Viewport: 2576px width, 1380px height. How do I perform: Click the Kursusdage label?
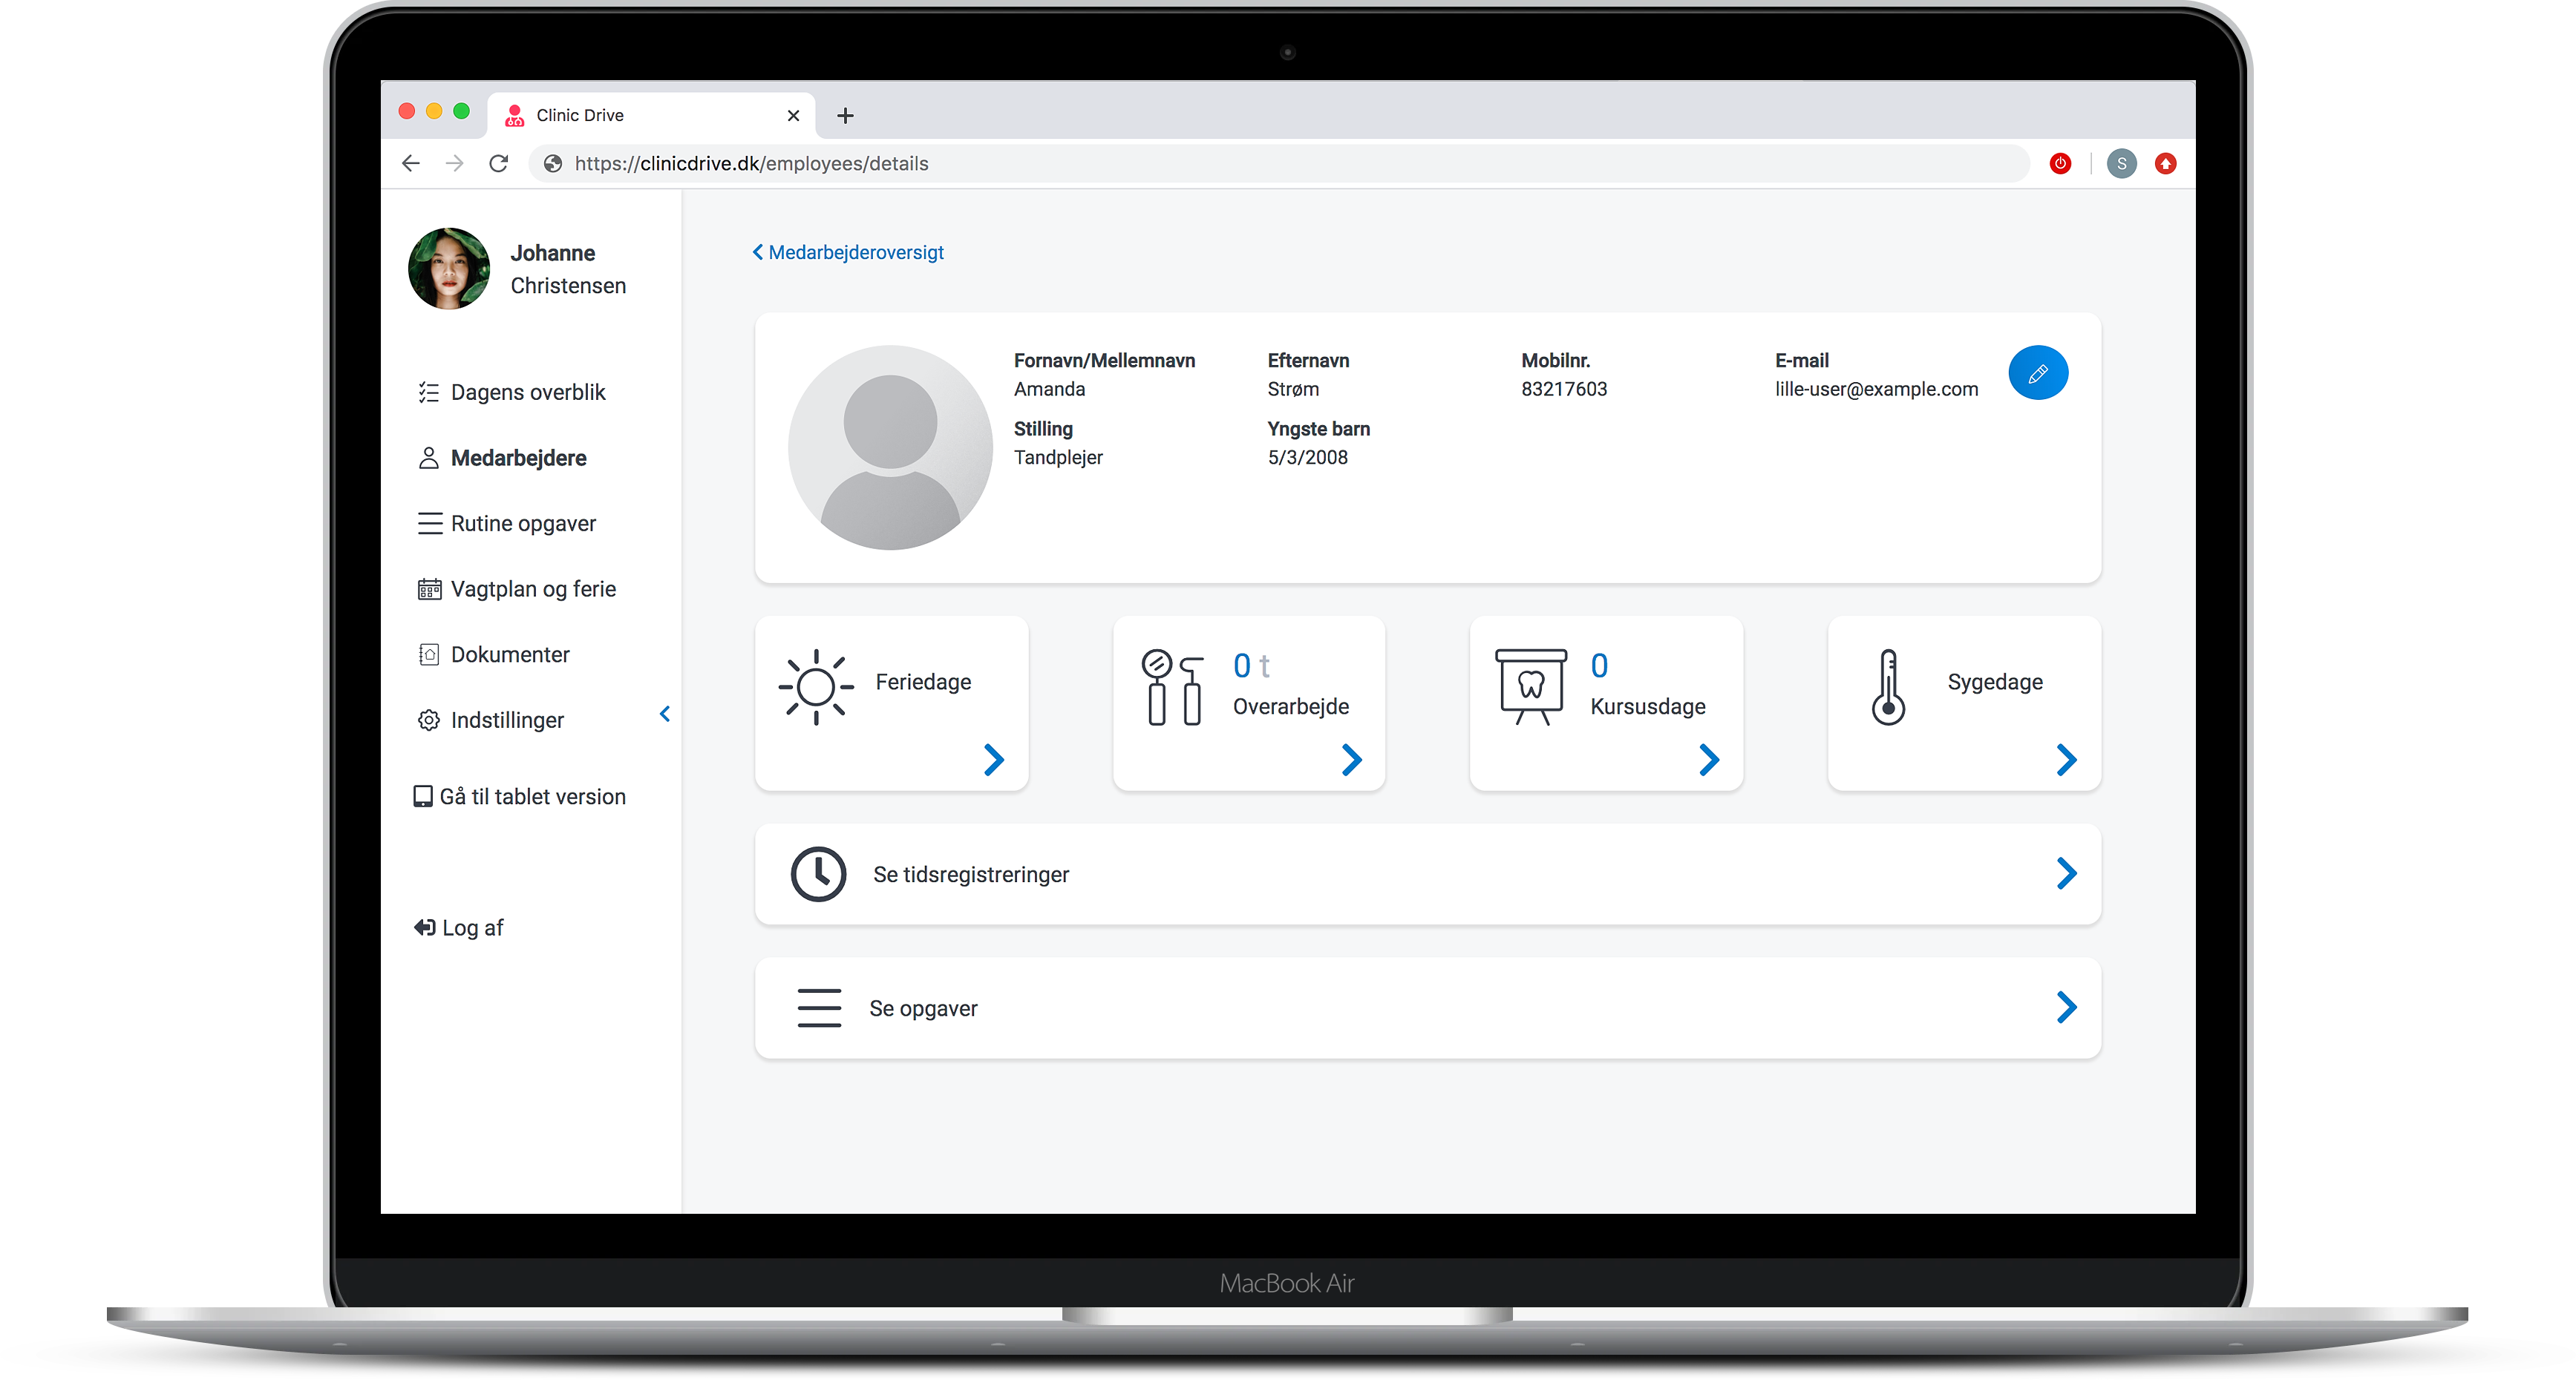click(x=1647, y=706)
